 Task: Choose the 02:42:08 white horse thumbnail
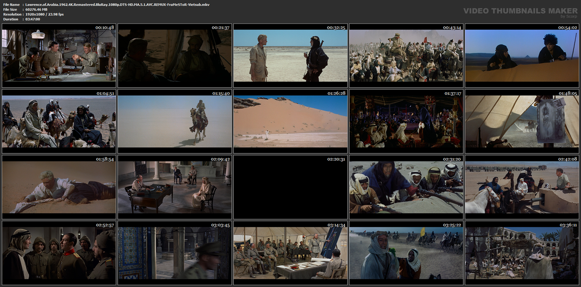(522, 187)
